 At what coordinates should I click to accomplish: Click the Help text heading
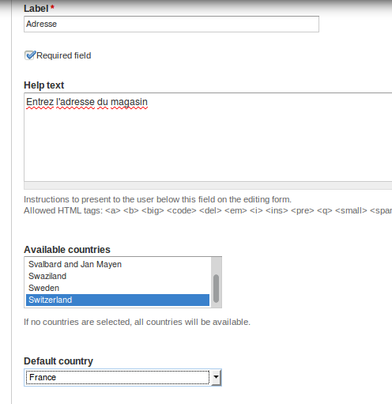coord(44,85)
